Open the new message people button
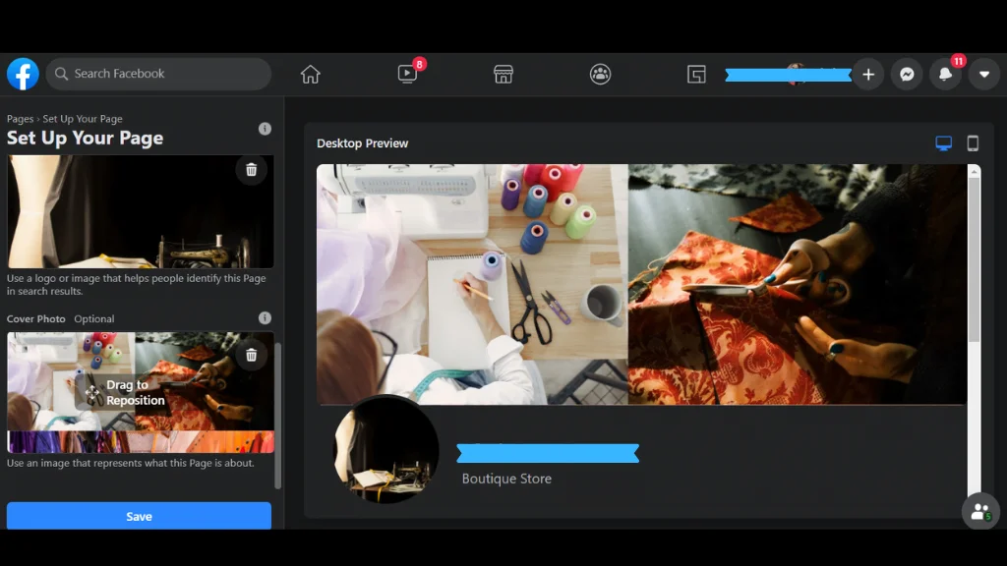 click(980, 511)
